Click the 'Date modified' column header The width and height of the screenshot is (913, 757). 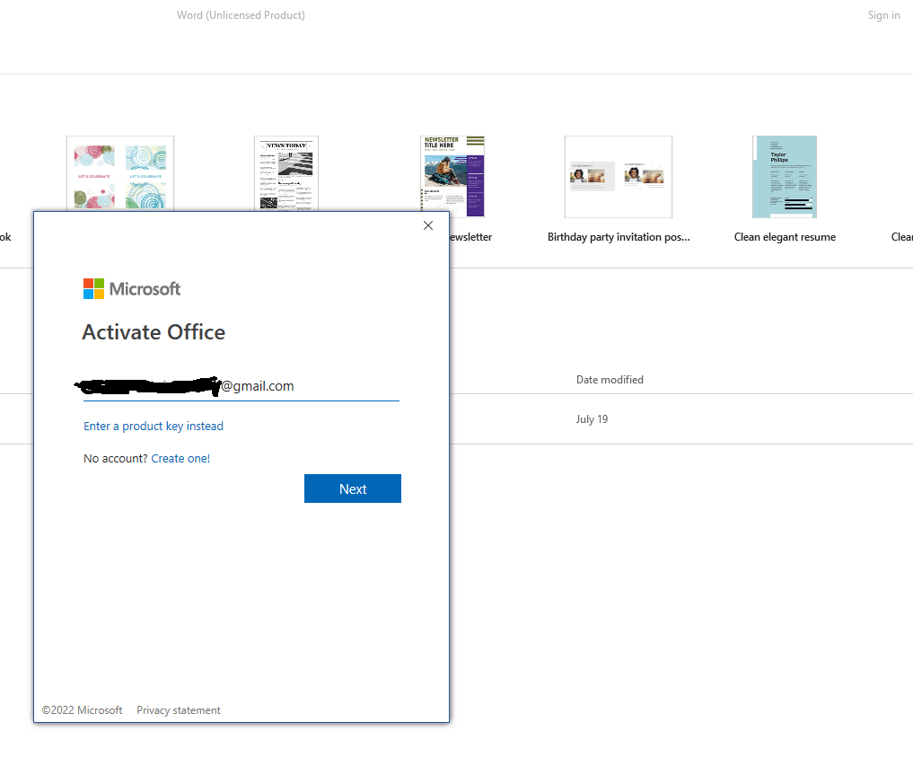pos(610,380)
